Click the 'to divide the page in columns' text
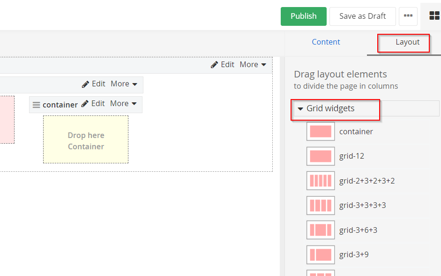 coord(346,86)
